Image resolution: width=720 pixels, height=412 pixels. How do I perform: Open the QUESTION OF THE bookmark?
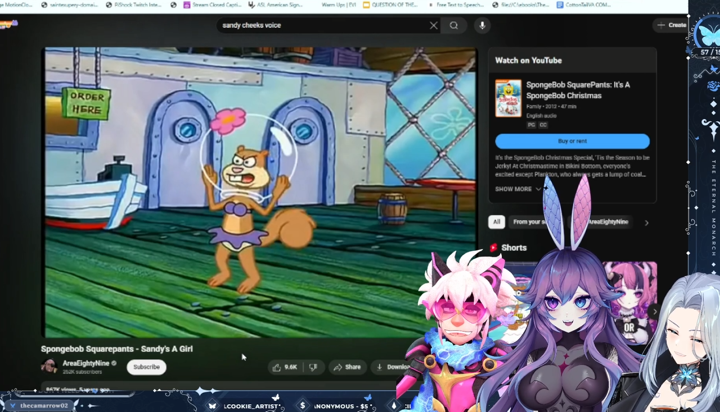390,4
